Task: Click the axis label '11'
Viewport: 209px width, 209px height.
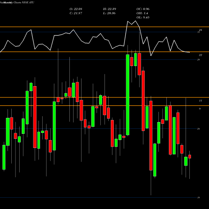Action: pos(200,101)
